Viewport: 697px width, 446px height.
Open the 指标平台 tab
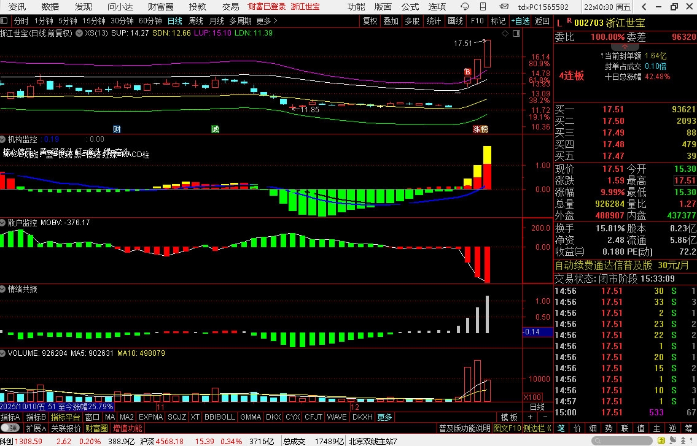(65, 417)
